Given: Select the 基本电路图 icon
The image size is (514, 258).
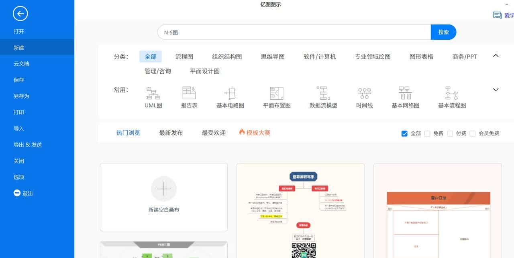Looking at the screenshot, I should coord(231,96).
